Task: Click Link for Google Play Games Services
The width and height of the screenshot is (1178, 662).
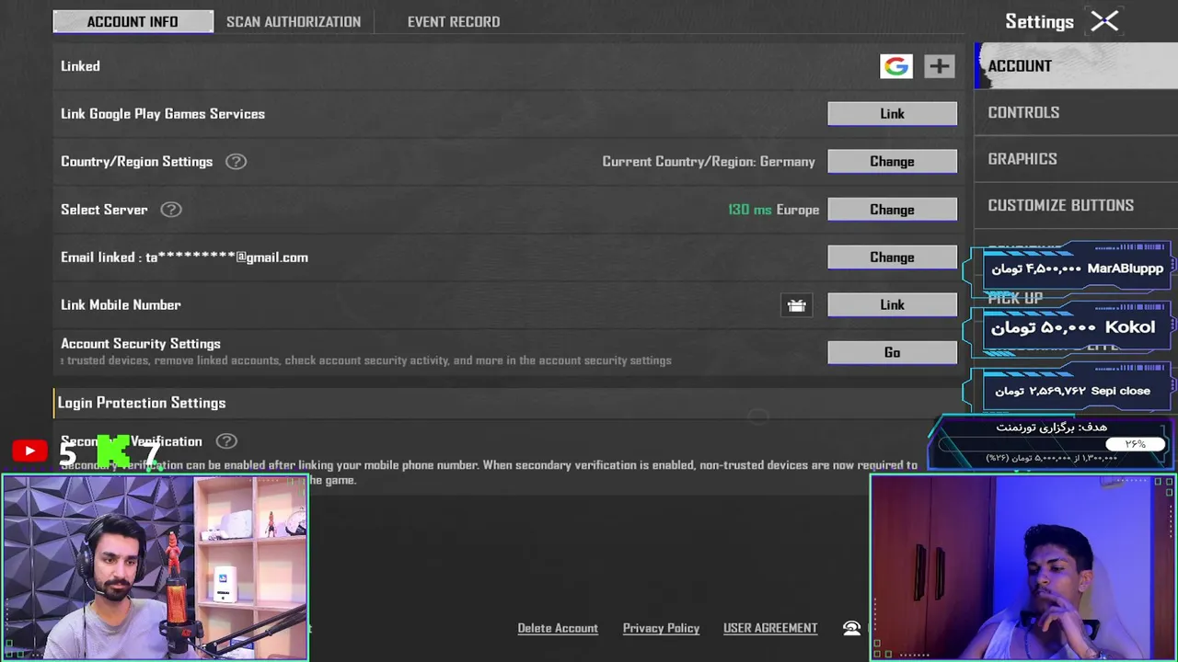Action: point(892,114)
